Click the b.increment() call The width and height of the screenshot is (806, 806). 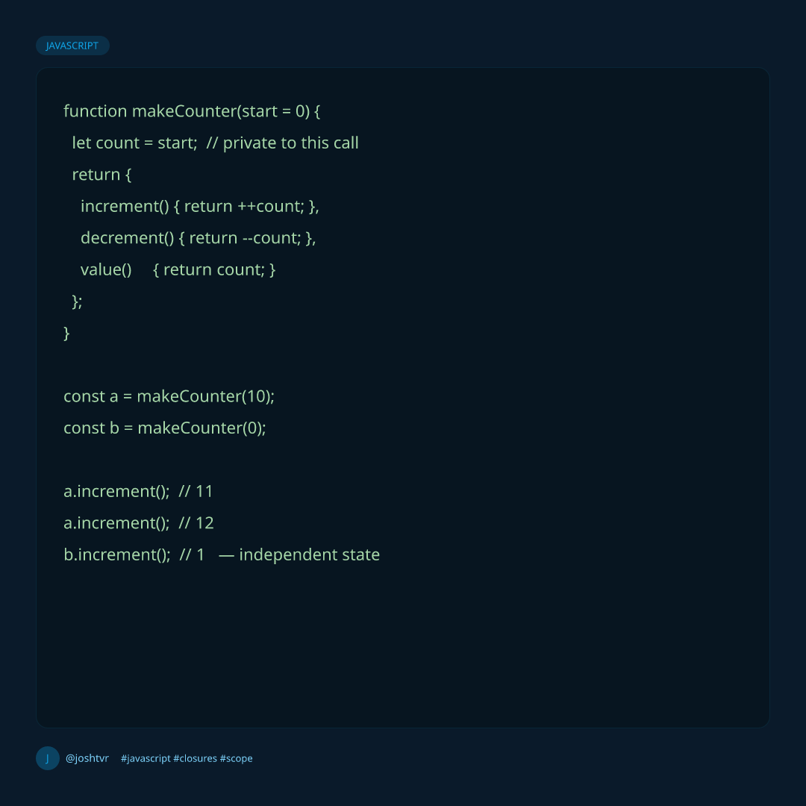(117, 555)
